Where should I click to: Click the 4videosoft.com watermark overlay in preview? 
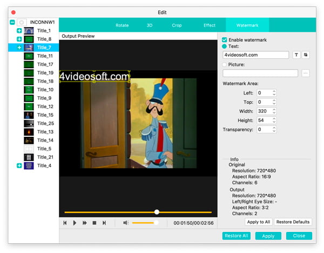click(94, 76)
